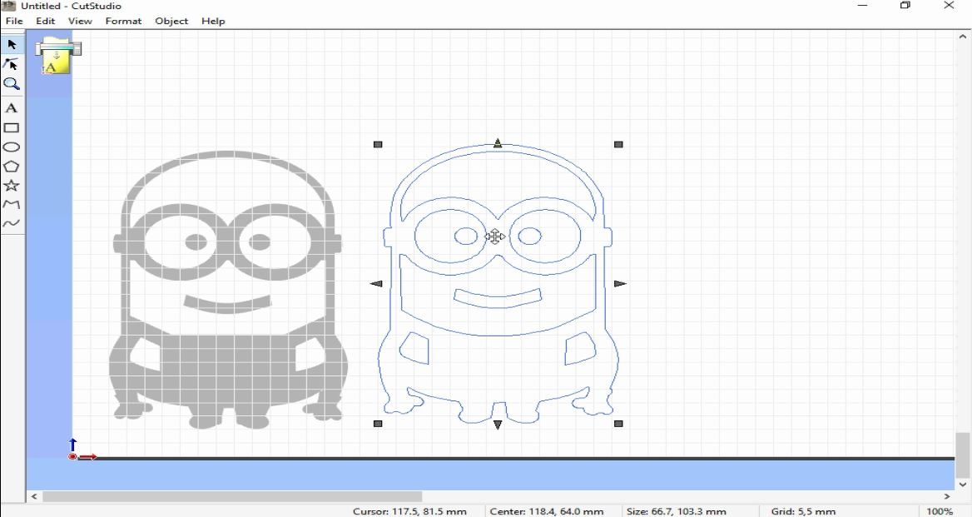Close the CutStudio window
The height and width of the screenshot is (517, 972).
(949, 6)
